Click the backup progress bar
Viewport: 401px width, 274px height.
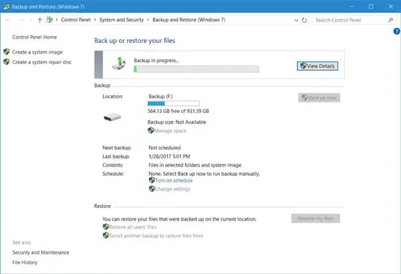click(x=196, y=68)
